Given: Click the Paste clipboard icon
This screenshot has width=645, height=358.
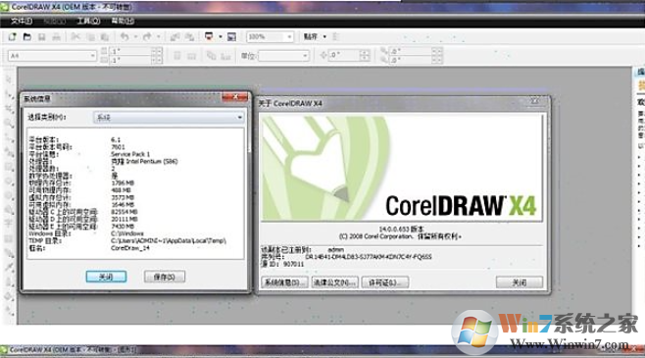Looking at the screenshot, I should (x=105, y=37).
